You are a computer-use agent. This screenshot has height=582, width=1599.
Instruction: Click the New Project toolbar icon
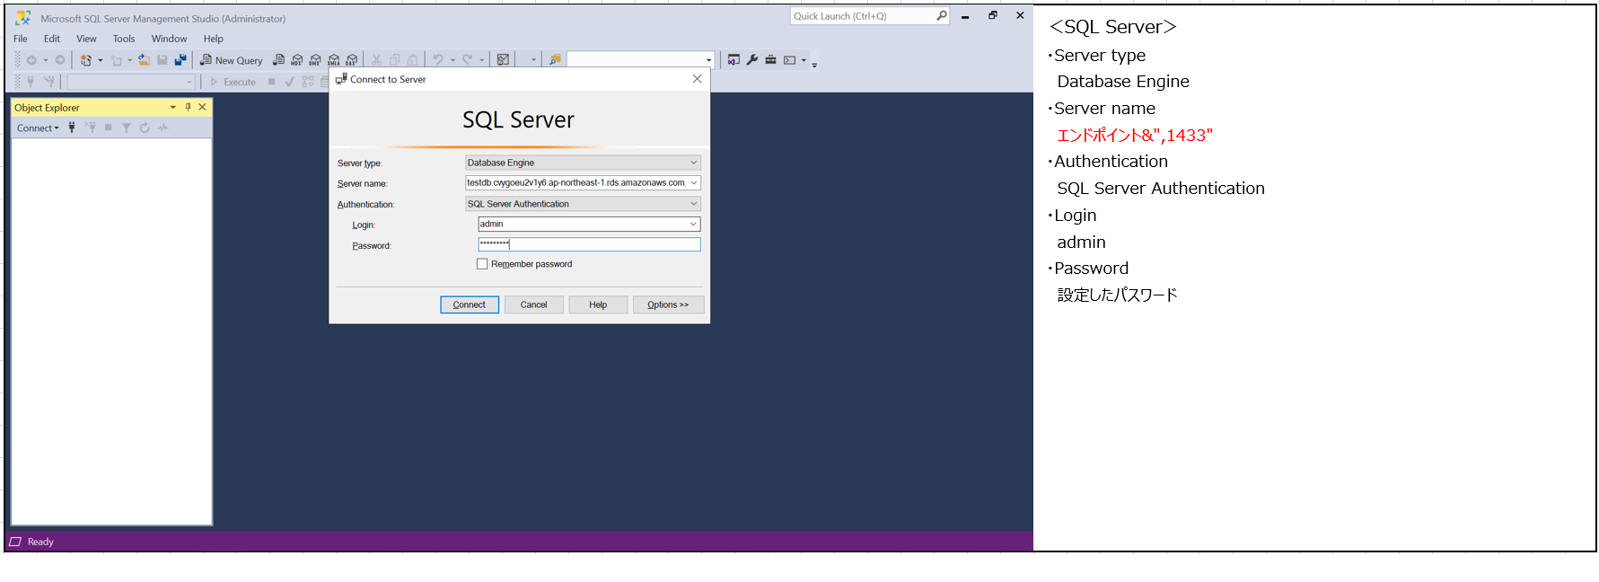[x=86, y=60]
